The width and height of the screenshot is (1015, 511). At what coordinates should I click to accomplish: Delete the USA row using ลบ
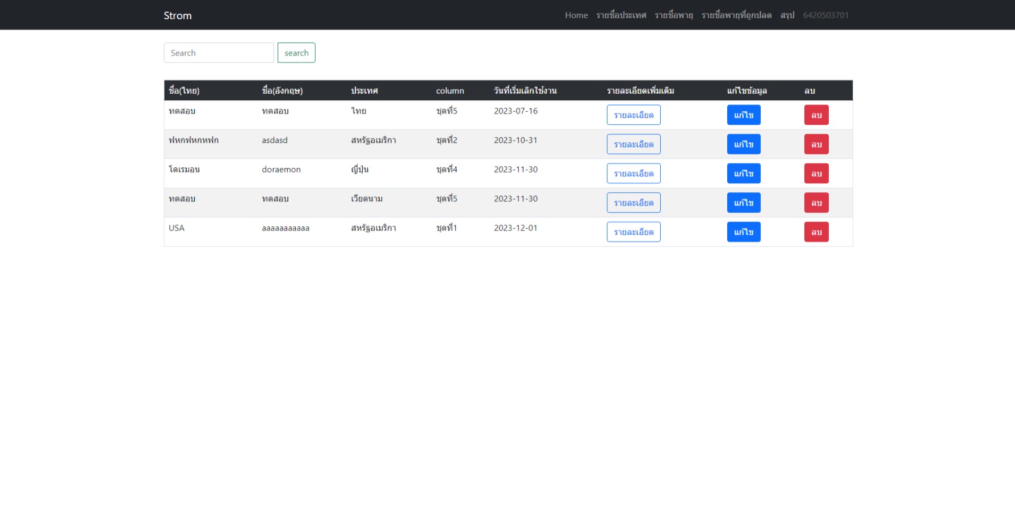click(816, 231)
